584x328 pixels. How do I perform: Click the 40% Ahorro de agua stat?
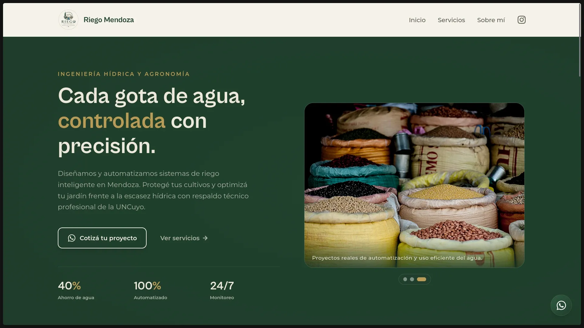click(x=76, y=290)
